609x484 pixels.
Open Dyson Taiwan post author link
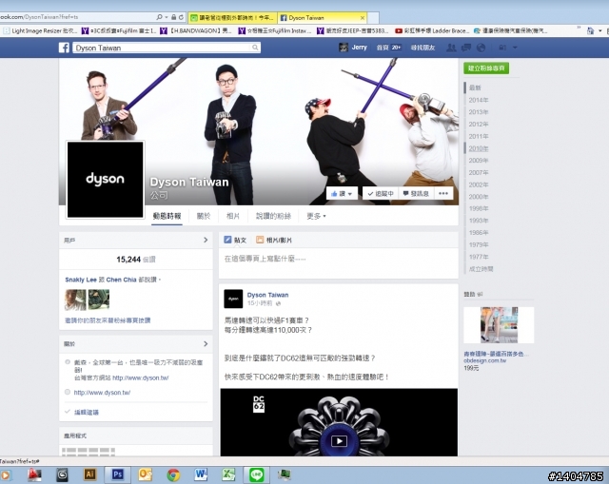click(x=267, y=295)
